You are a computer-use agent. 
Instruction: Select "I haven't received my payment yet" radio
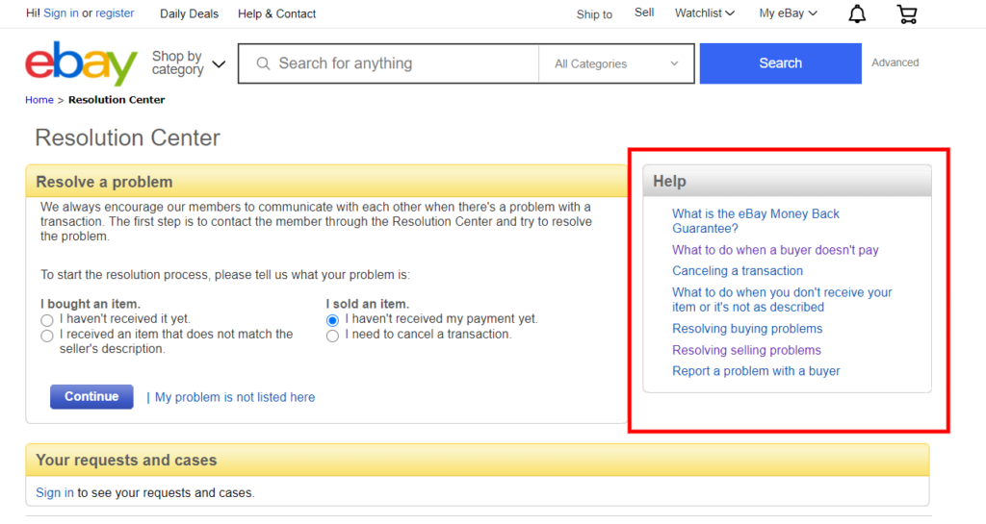coord(332,320)
